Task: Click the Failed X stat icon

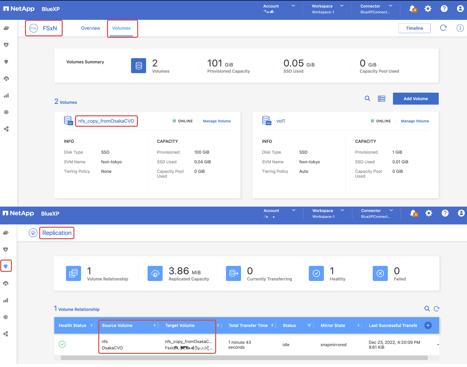Action: (x=380, y=273)
